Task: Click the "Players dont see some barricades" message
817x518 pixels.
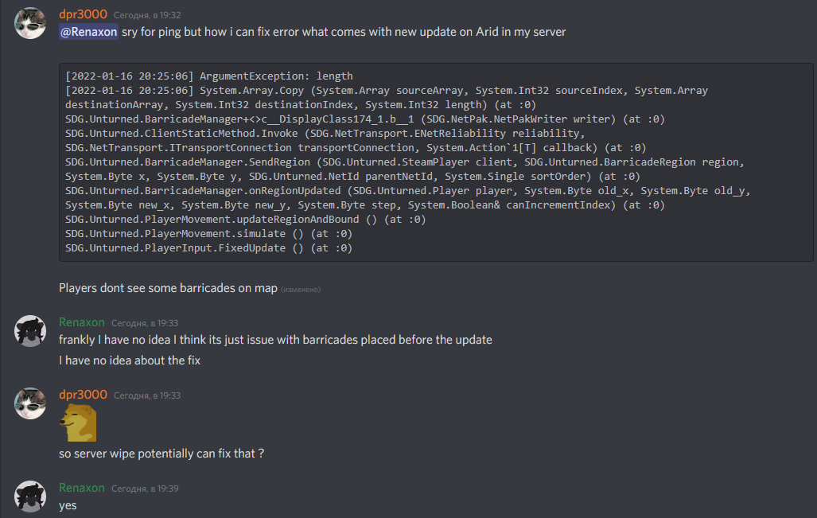Action: pos(168,288)
